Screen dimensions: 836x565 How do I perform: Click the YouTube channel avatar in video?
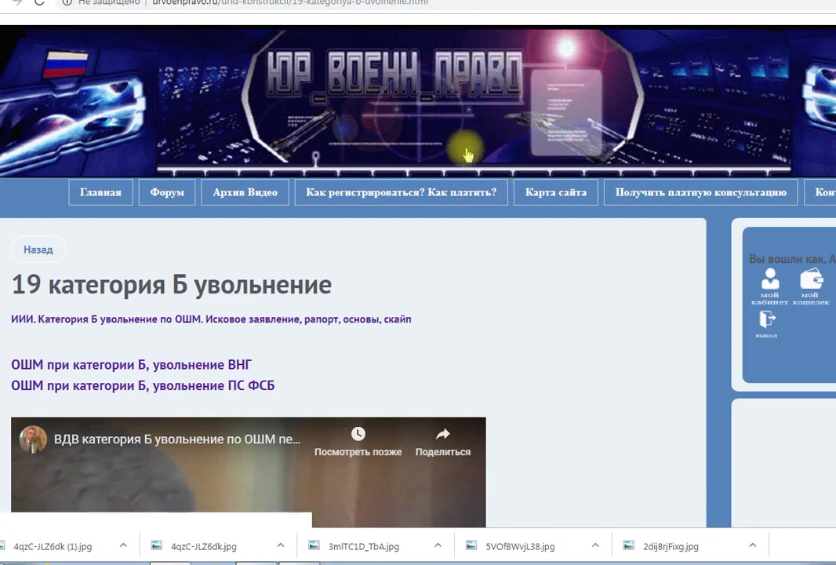point(33,439)
